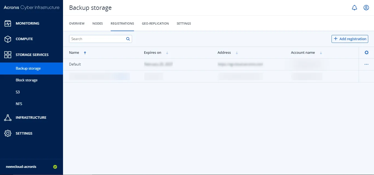Image resolution: width=374 pixels, height=175 pixels.
Task: Click the Compute cube icon in sidebar
Action: (8, 39)
